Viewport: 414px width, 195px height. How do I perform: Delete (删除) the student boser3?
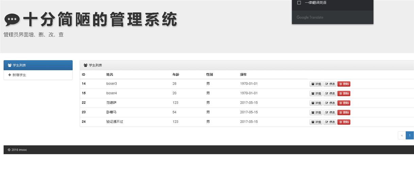tap(344, 84)
